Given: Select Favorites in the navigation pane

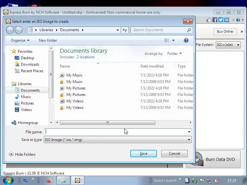Looking at the screenshot, I should (x=25, y=51).
